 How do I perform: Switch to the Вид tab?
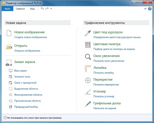pos(32,9)
